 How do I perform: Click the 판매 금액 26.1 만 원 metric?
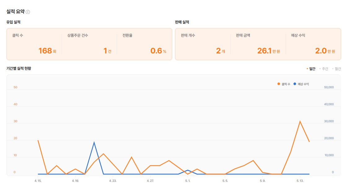pyautogui.click(x=258, y=44)
